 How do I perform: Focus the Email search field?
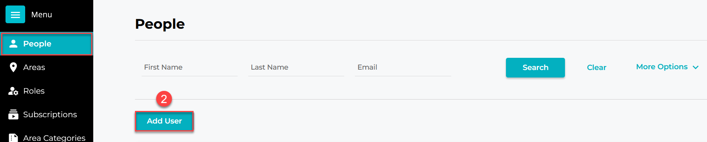pos(403,67)
